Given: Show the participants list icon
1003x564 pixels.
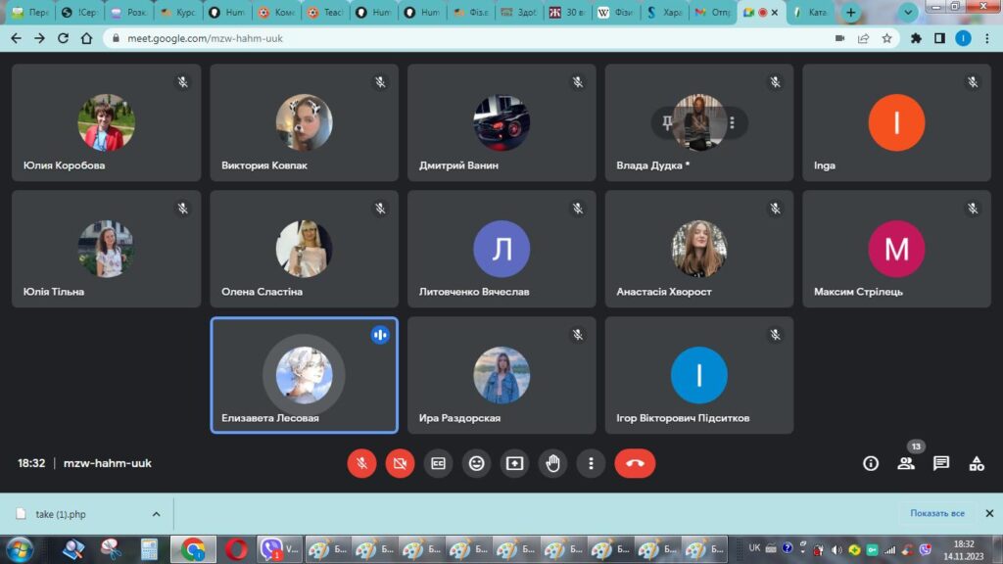Looking at the screenshot, I should pos(906,463).
